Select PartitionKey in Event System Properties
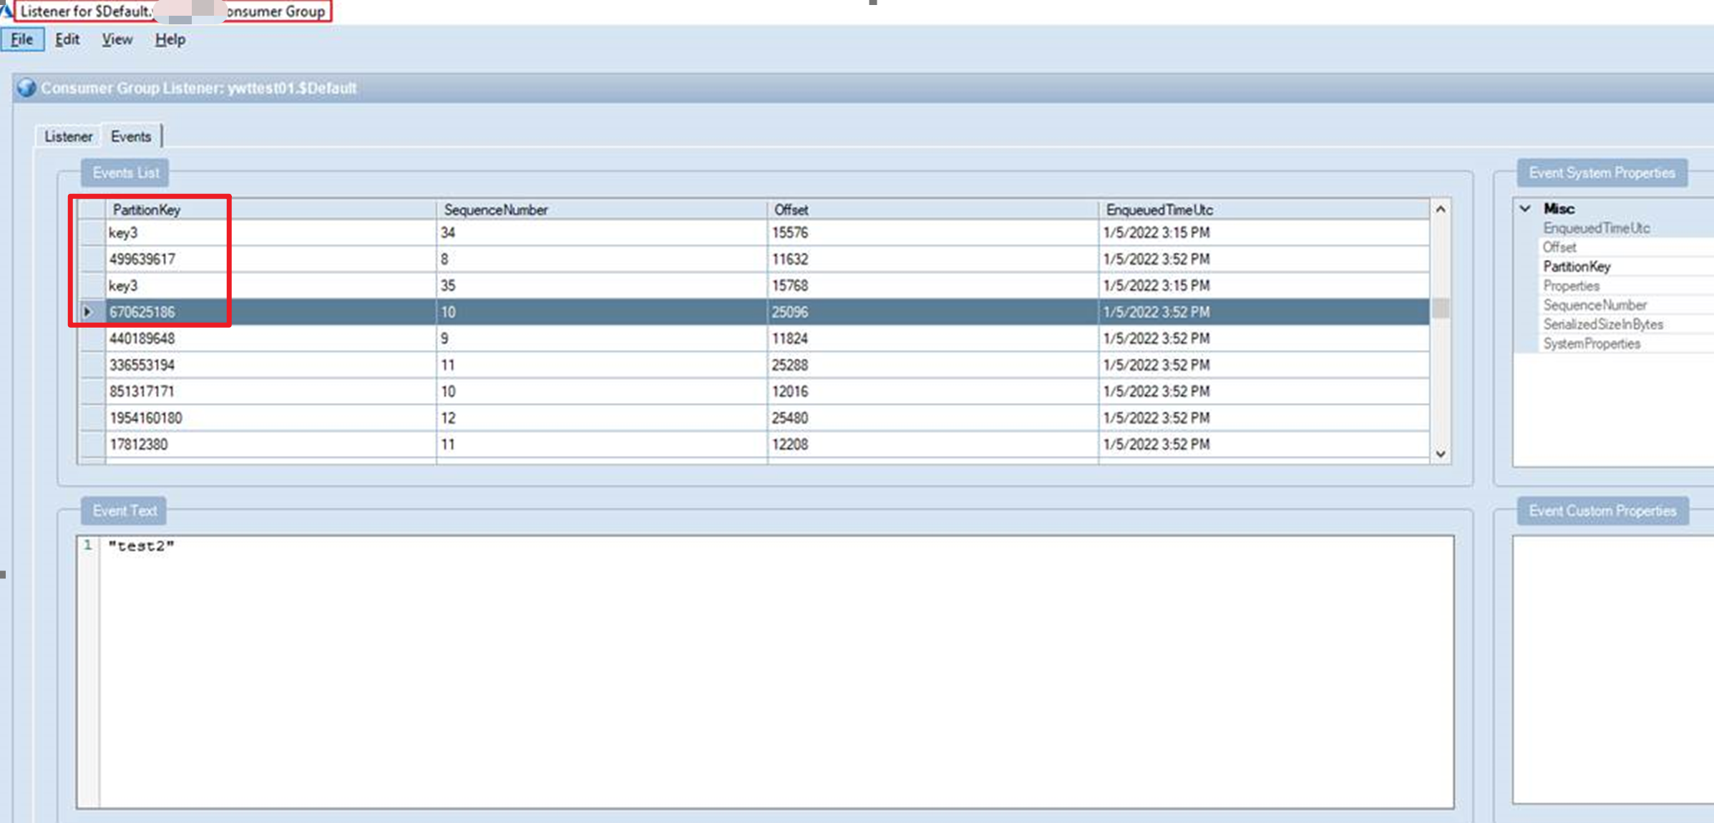 1577,267
